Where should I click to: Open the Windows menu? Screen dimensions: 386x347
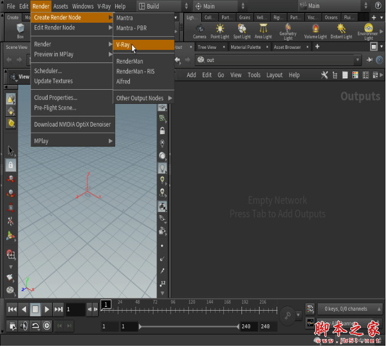pyautogui.click(x=83, y=6)
